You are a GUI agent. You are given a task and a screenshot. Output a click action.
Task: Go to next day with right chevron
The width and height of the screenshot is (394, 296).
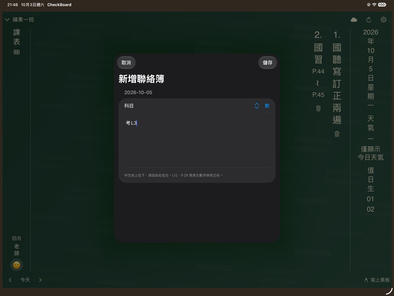coord(40,280)
